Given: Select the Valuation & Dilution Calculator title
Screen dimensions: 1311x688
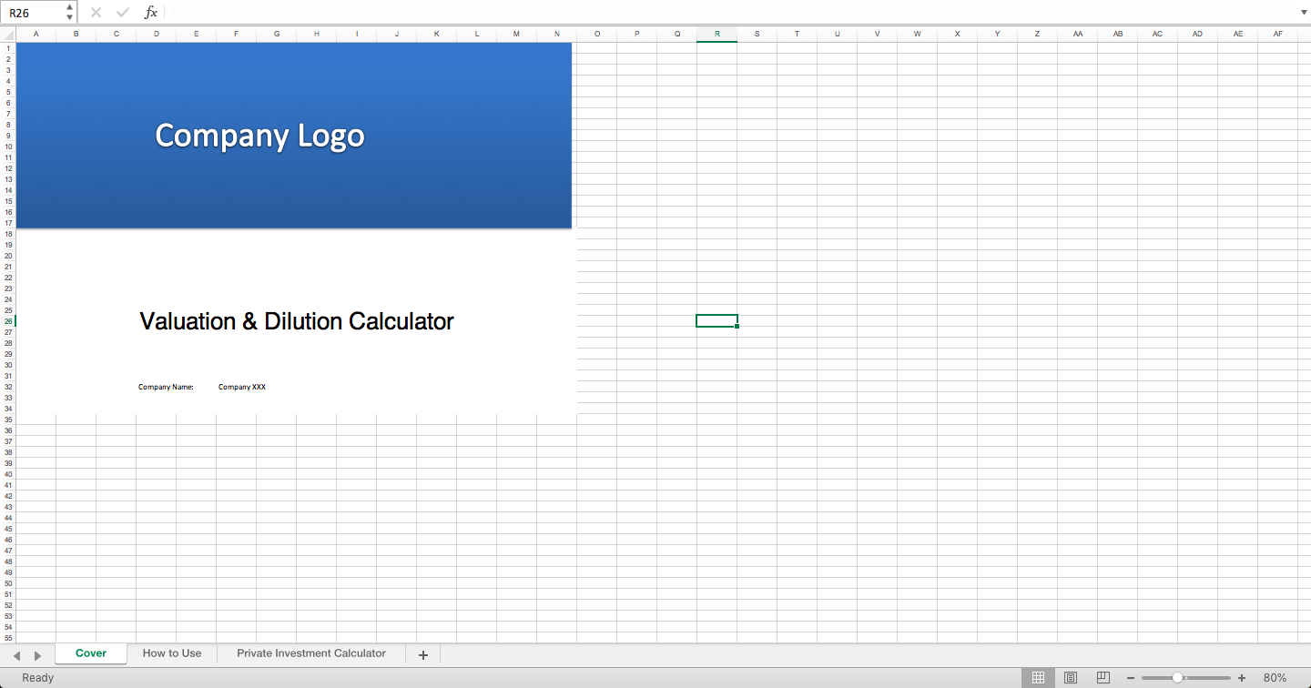Looking at the screenshot, I should click(x=297, y=321).
